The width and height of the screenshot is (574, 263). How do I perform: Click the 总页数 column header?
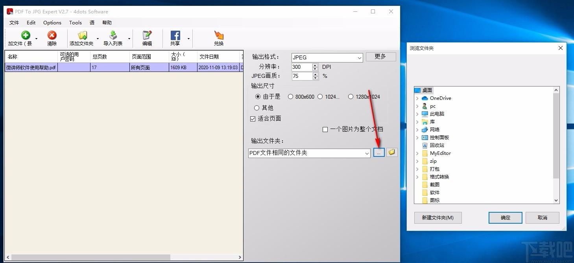110,57
